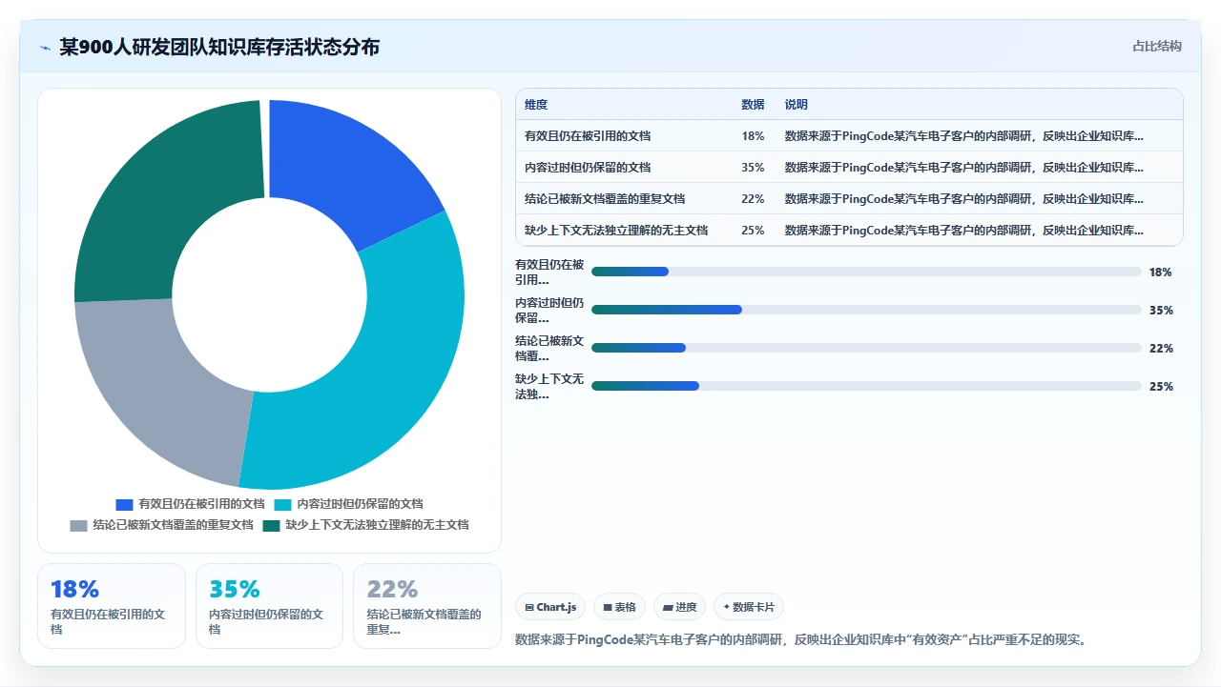Click the 数据 column header
Image resolution: width=1221 pixels, height=687 pixels.
[753, 105]
